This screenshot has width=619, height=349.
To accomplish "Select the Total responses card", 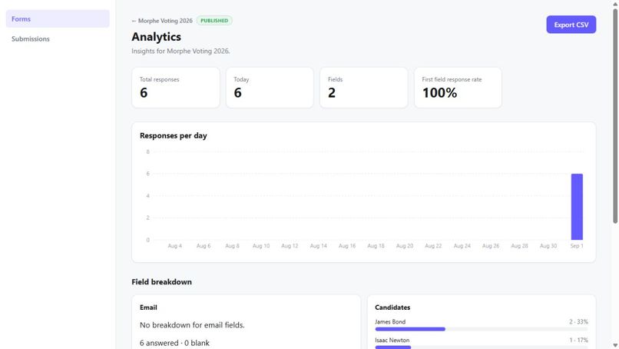I will click(176, 88).
